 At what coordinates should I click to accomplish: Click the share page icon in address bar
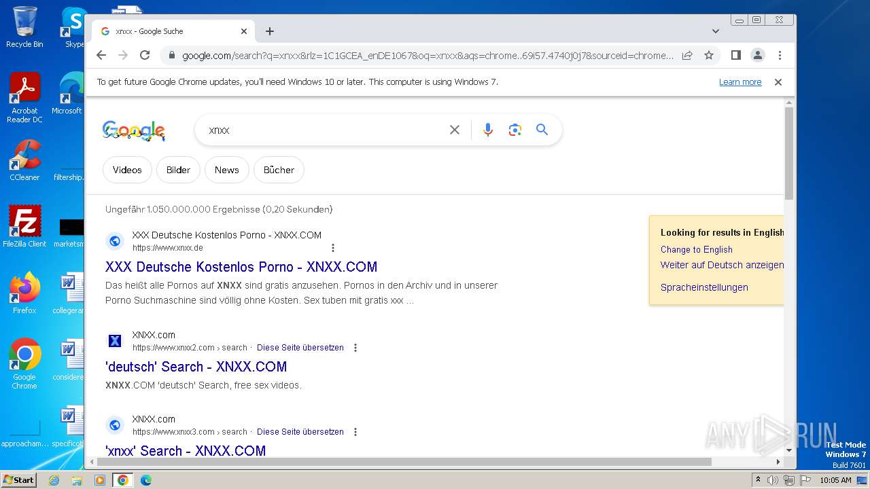click(x=687, y=55)
